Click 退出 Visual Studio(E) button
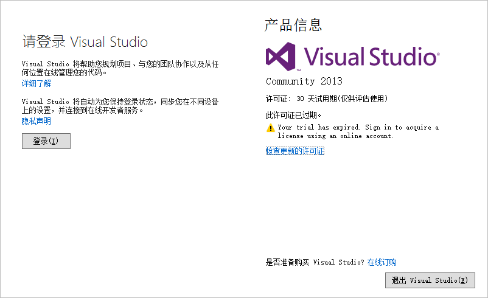The width and height of the screenshot is (488, 298). [430, 280]
